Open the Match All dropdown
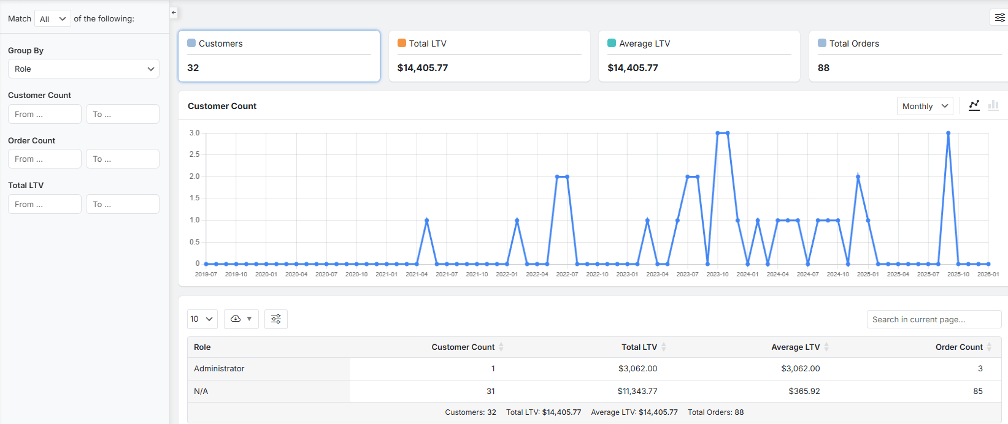Image resolution: width=1008 pixels, height=424 pixels. click(x=53, y=19)
